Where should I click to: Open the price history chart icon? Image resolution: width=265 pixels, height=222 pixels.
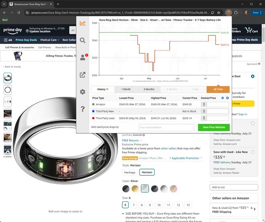[x=83, y=23]
